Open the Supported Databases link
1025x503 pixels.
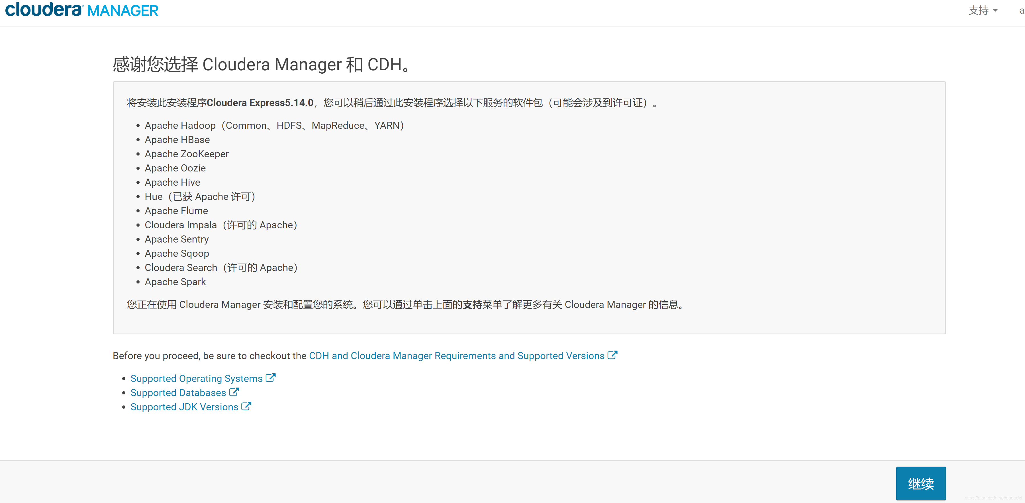tap(178, 393)
